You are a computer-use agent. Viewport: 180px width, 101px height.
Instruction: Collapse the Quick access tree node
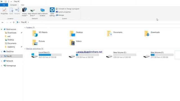tap(1, 29)
